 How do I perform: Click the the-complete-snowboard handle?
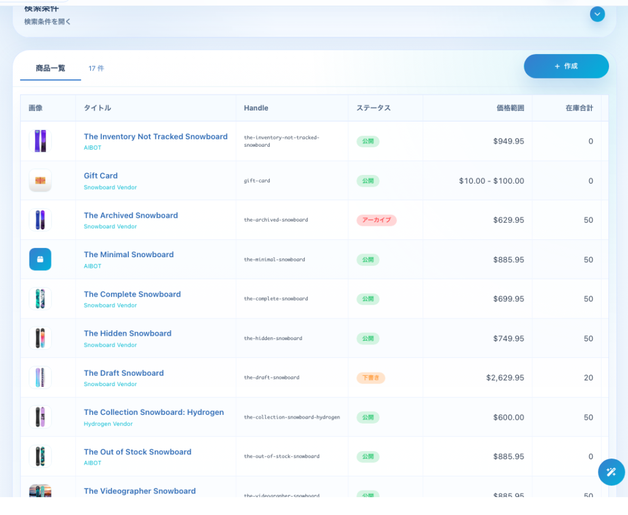[276, 299]
